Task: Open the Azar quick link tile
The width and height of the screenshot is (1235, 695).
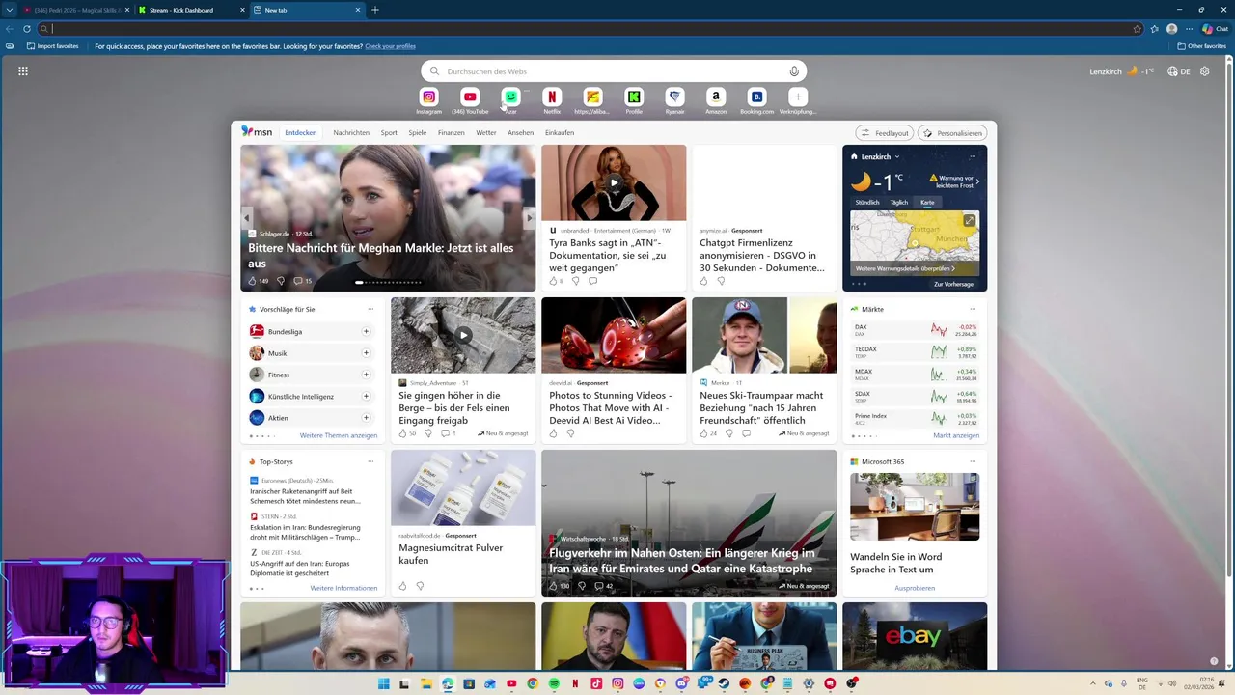Action: pyautogui.click(x=510, y=97)
